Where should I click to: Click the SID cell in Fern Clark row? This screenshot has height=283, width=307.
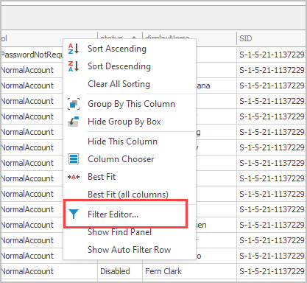tap(272, 271)
